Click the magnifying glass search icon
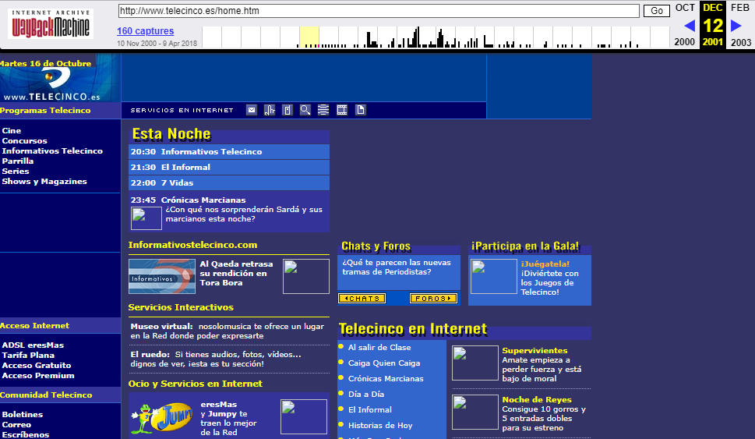 pyautogui.click(x=305, y=111)
